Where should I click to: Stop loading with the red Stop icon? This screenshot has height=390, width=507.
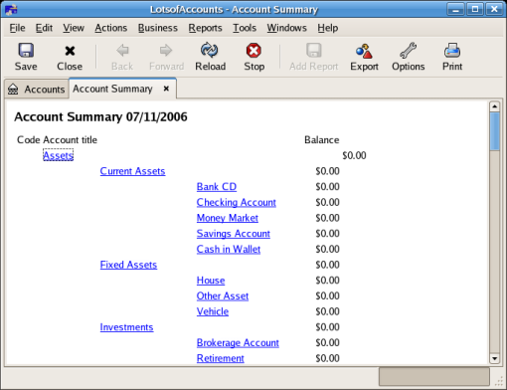click(x=253, y=51)
